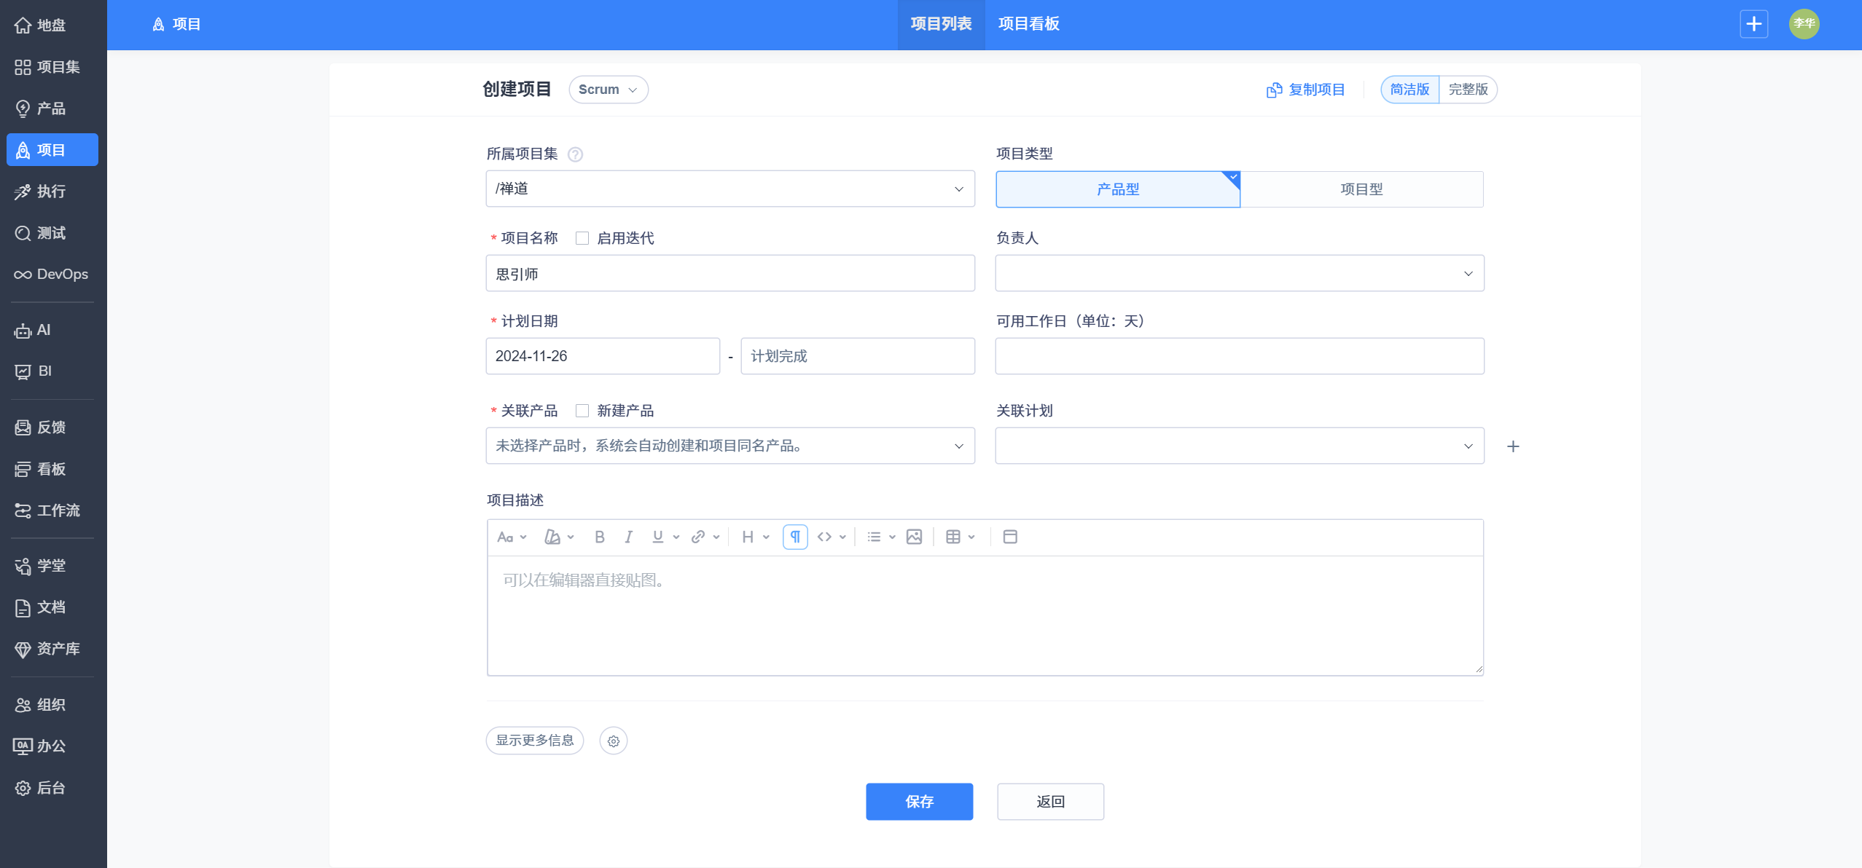Image resolution: width=1862 pixels, height=868 pixels.
Task: Click the Bold icon in the editor toolbar
Action: [599, 537]
